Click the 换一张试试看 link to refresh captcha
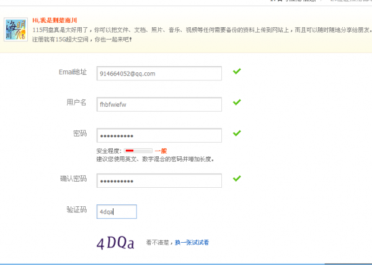372x265 pixels. tap(192, 243)
